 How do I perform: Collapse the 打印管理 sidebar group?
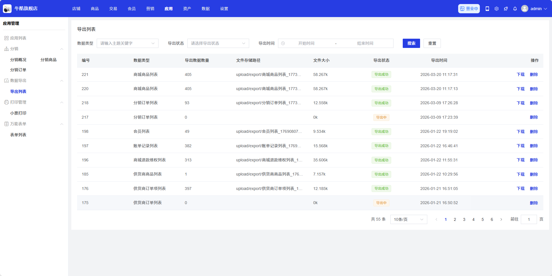click(62, 102)
